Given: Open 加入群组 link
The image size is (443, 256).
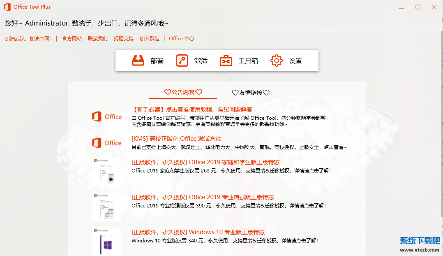Looking at the screenshot, I should pyautogui.click(x=150, y=38).
